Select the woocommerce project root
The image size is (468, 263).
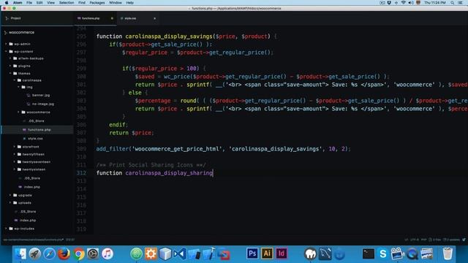[x=21, y=32]
